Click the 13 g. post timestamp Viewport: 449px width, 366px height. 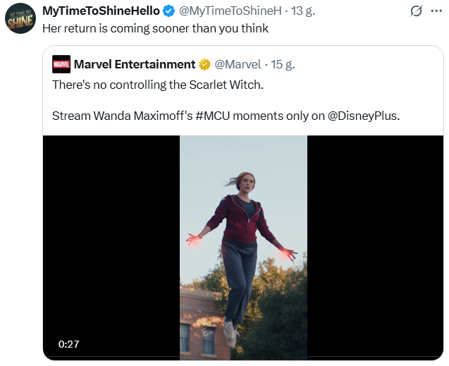click(x=304, y=11)
